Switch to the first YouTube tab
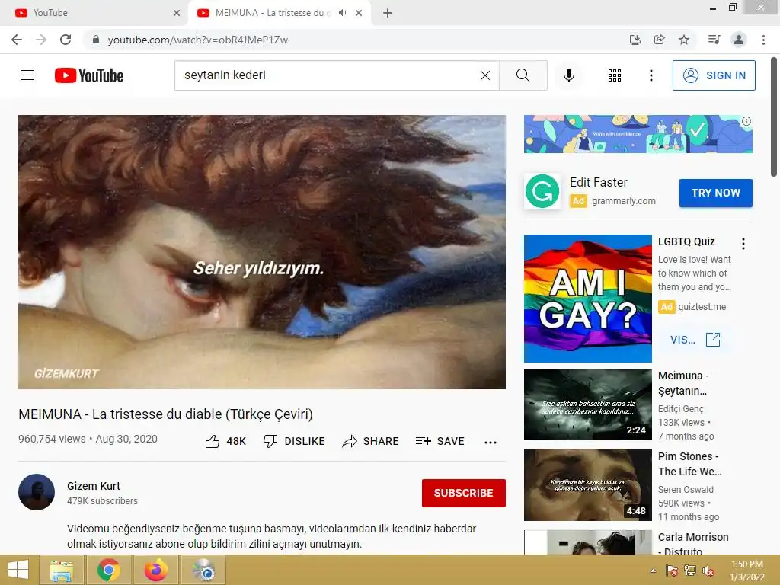 tap(94, 13)
